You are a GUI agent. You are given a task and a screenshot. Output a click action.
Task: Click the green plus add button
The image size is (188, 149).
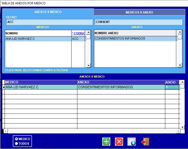(x=106, y=142)
